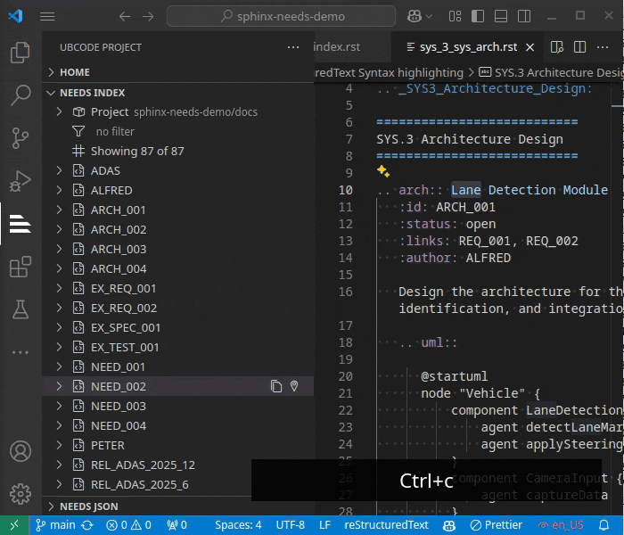
Task: Close the sys_3_sys_arch.rst tab
Action: tap(530, 47)
